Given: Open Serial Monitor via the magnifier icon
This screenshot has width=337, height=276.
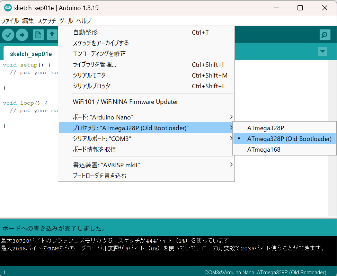Looking at the screenshot, I should point(325,35).
